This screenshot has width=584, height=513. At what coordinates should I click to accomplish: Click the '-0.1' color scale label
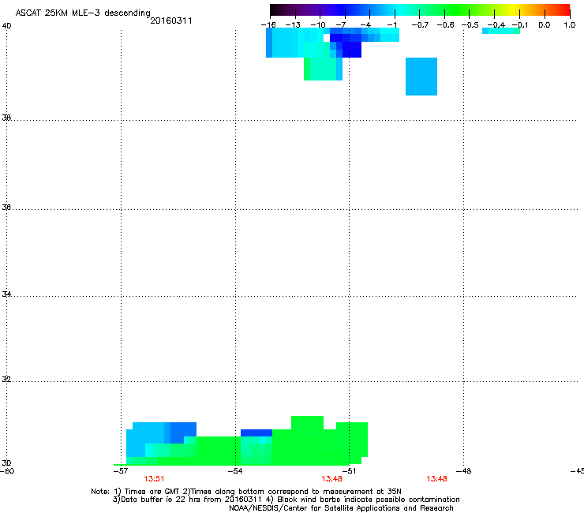[520, 25]
